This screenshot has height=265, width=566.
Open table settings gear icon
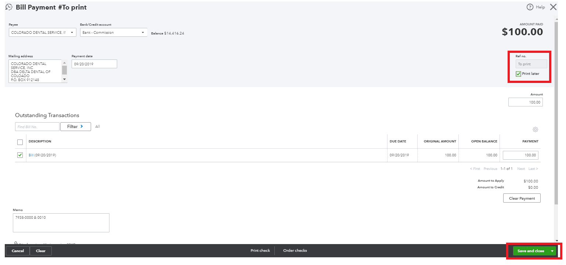tap(535, 130)
